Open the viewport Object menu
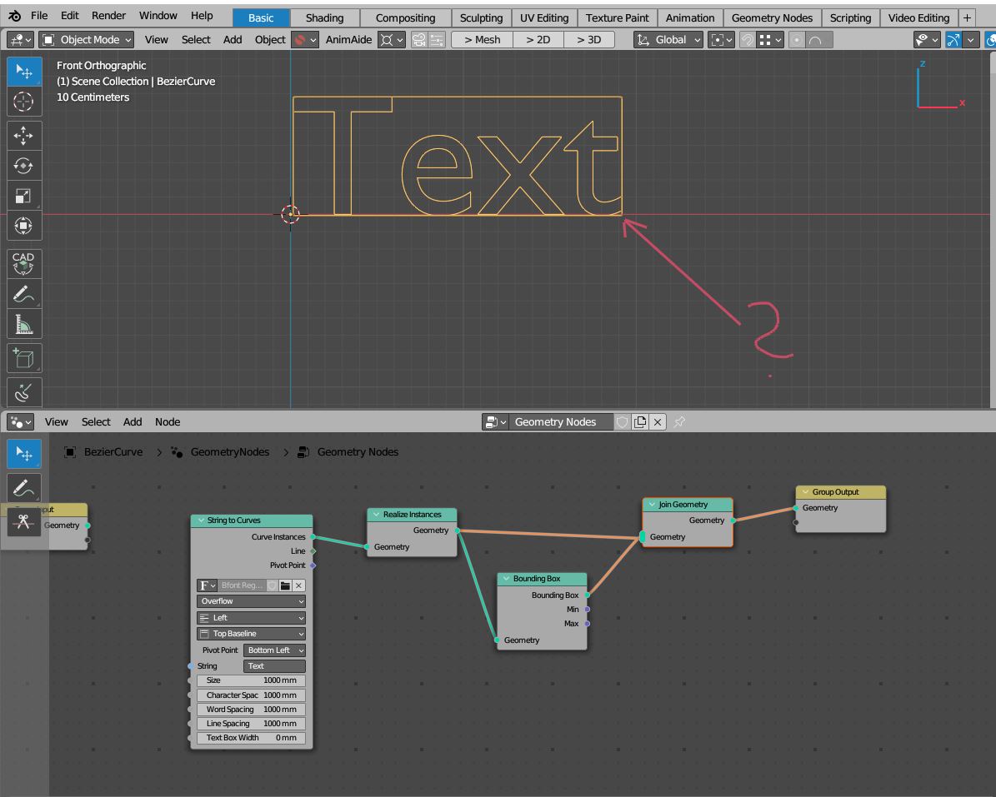The image size is (996, 797). (x=270, y=40)
